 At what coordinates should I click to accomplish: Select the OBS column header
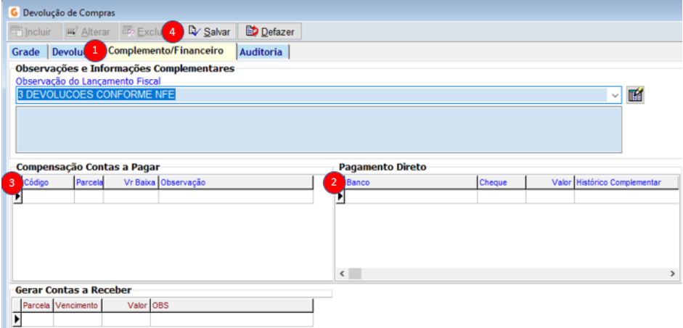click(232, 306)
